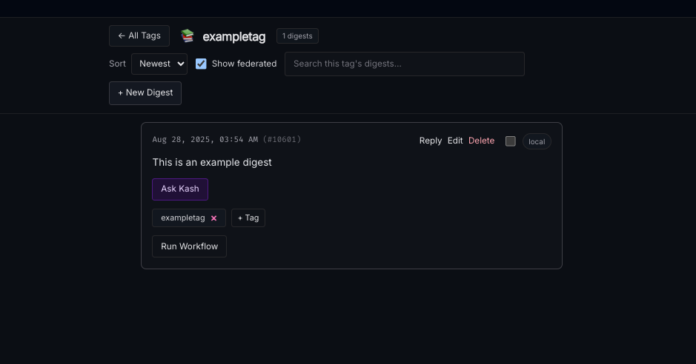Tick the digest selection checkbox near local
The width and height of the screenshot is (696, 364).
[511, 141]
